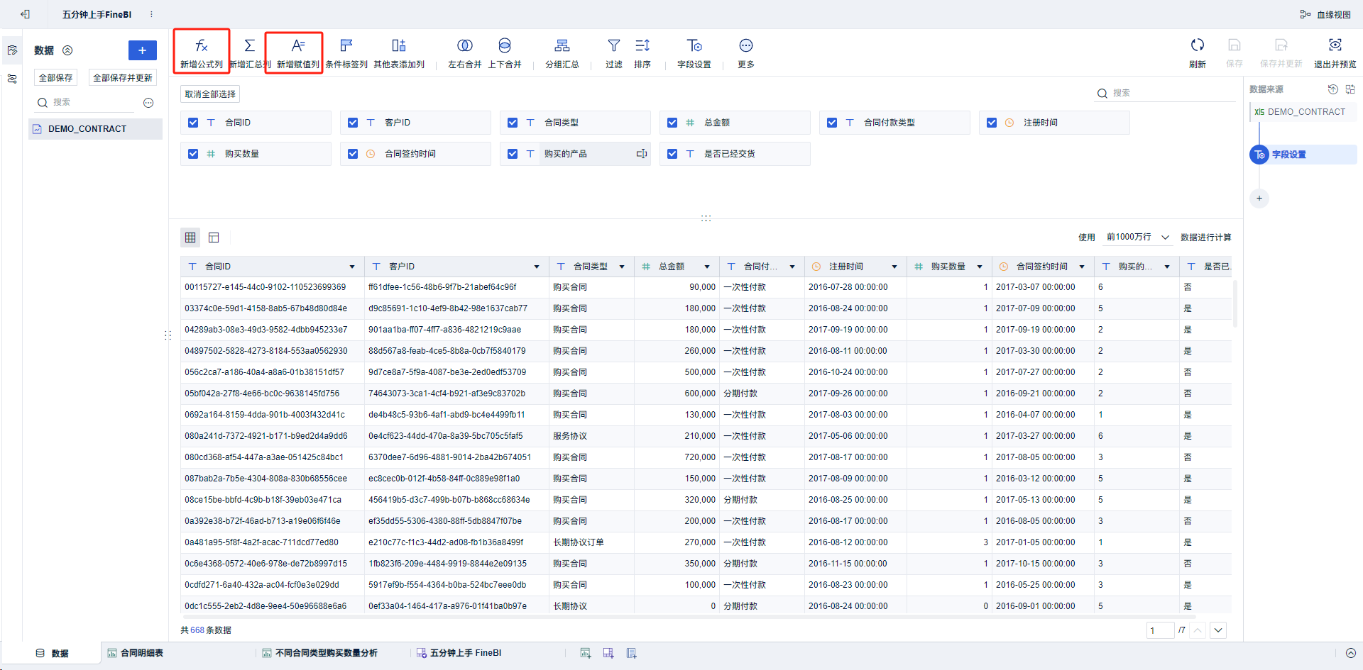This screenshot has height=670, width=1363.
Task: Open 客户ID column header dropdown
Action: (537, 267)
